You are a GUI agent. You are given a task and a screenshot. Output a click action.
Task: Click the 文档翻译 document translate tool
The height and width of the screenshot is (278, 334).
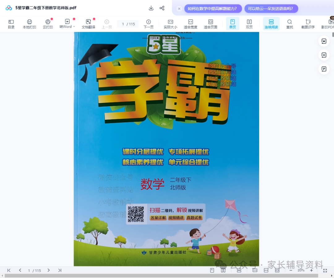(x=88, y=24)
